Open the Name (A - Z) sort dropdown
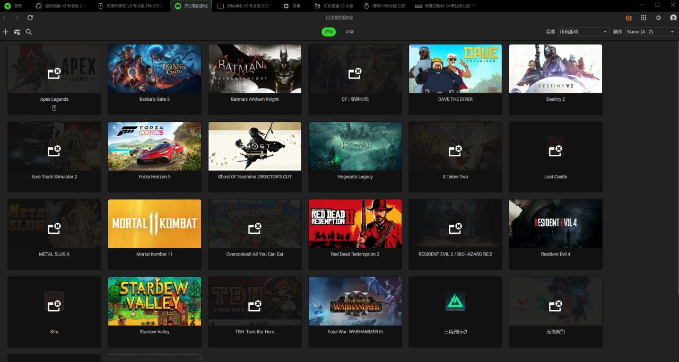This screenshot has width=679, height=362. (x=651, y=32)
